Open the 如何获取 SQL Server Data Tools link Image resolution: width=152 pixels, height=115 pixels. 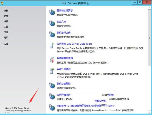pos(74,44)
